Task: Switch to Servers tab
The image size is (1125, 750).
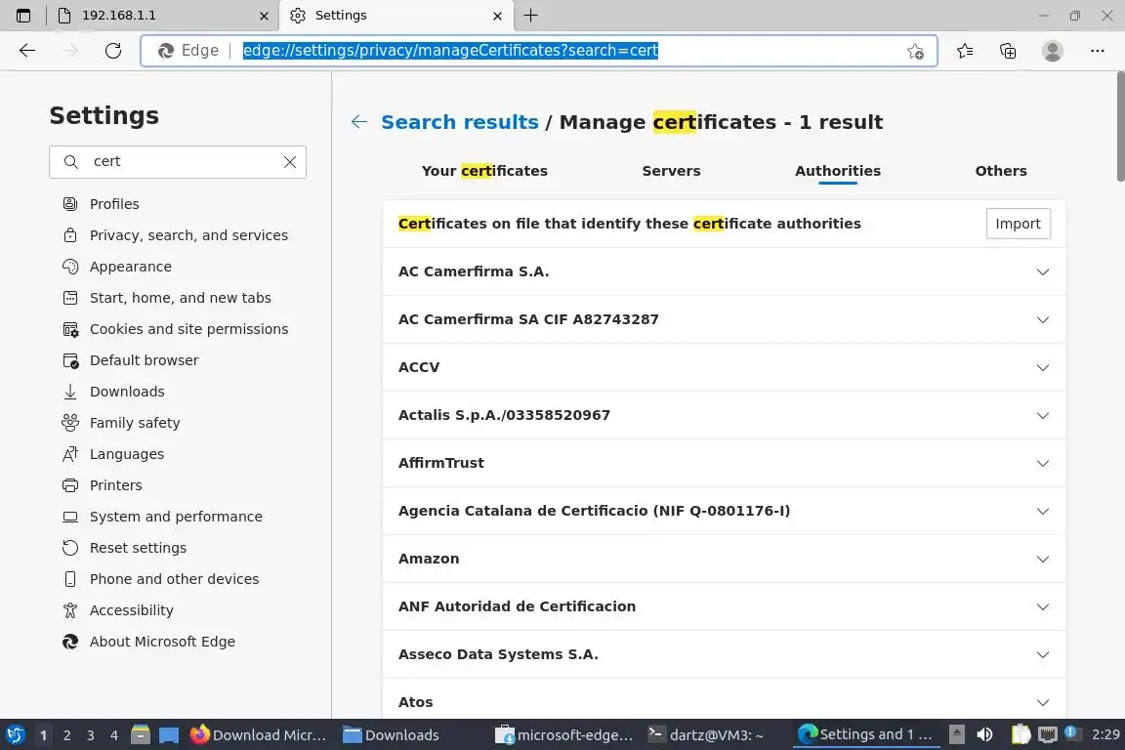Action: coord(671,171)
